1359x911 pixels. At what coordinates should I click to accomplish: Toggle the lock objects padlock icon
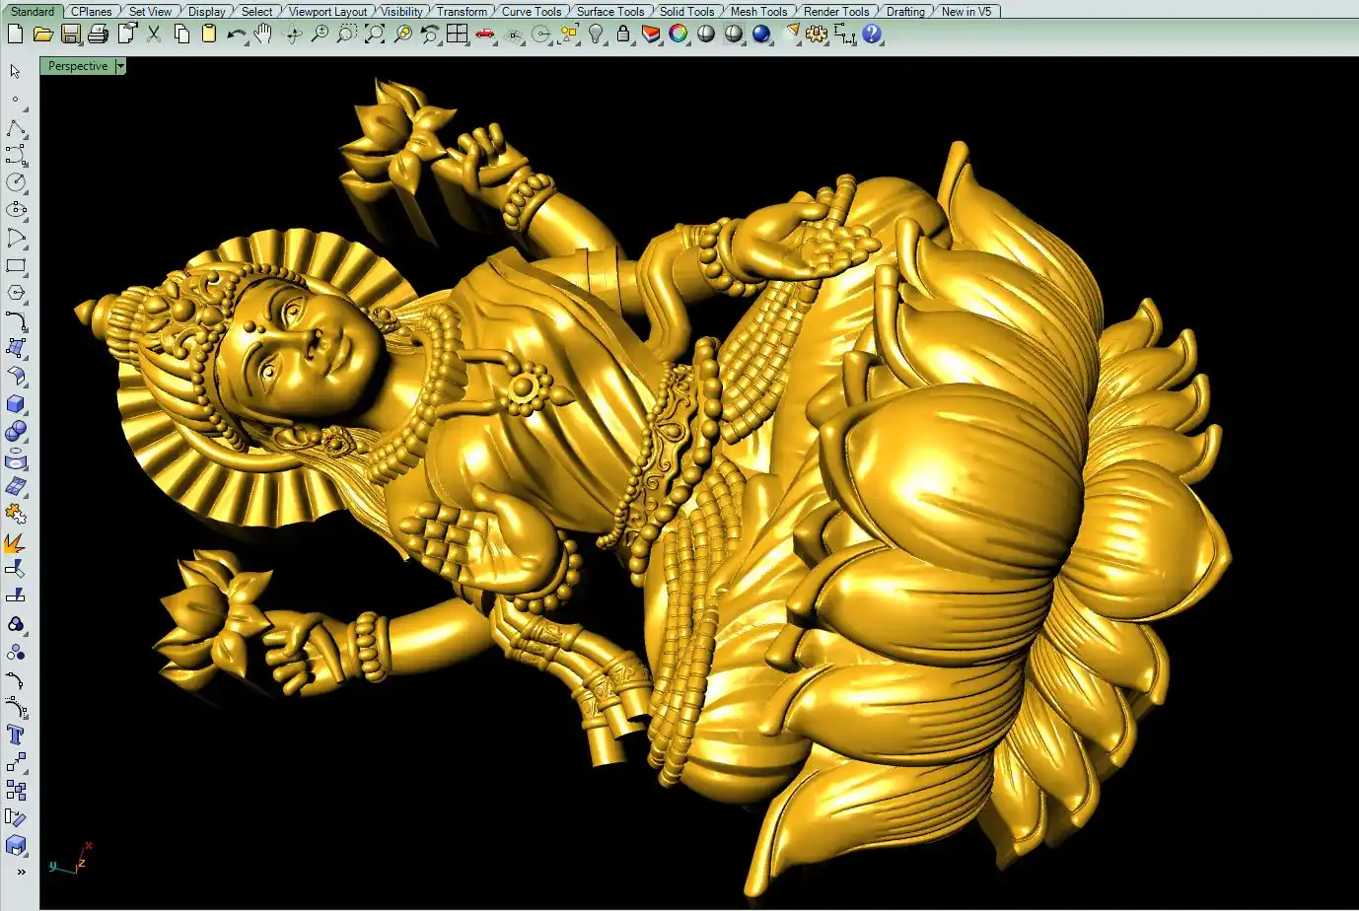click(x=623, y=35)
